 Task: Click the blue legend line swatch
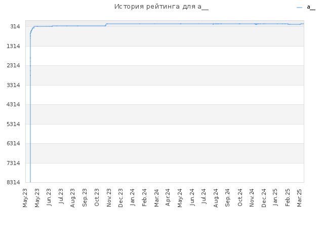click(299, 8)
